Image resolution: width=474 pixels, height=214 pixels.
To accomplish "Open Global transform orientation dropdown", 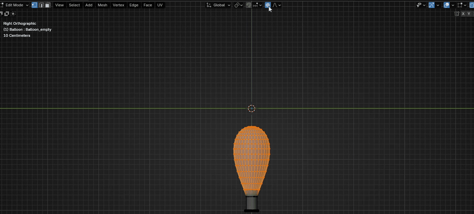I will click(x=219, y=5).
